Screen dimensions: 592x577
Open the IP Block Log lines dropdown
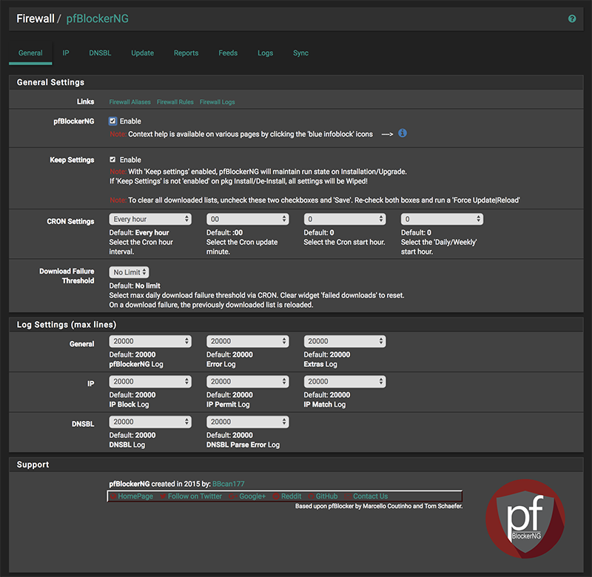(150, 382)
